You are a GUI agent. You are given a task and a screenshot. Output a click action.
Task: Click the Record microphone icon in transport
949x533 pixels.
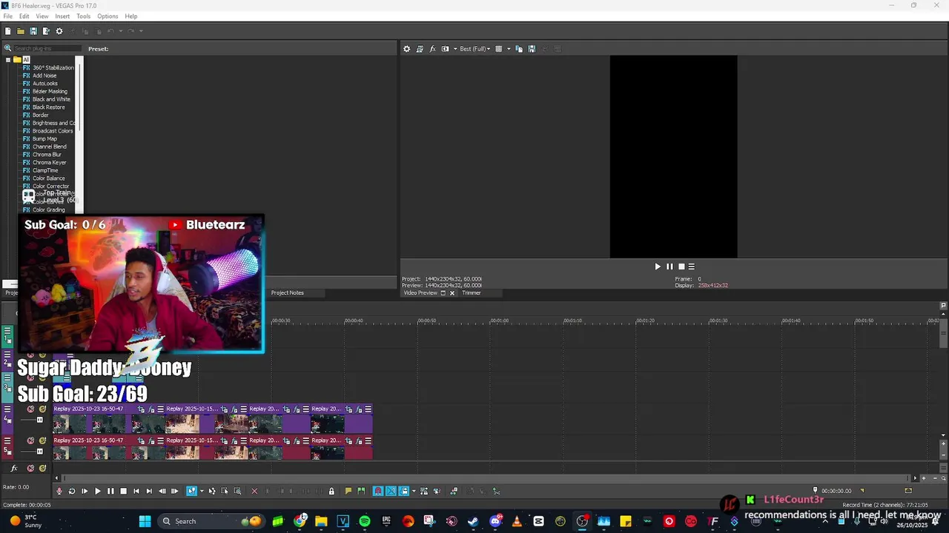point(59,491)
